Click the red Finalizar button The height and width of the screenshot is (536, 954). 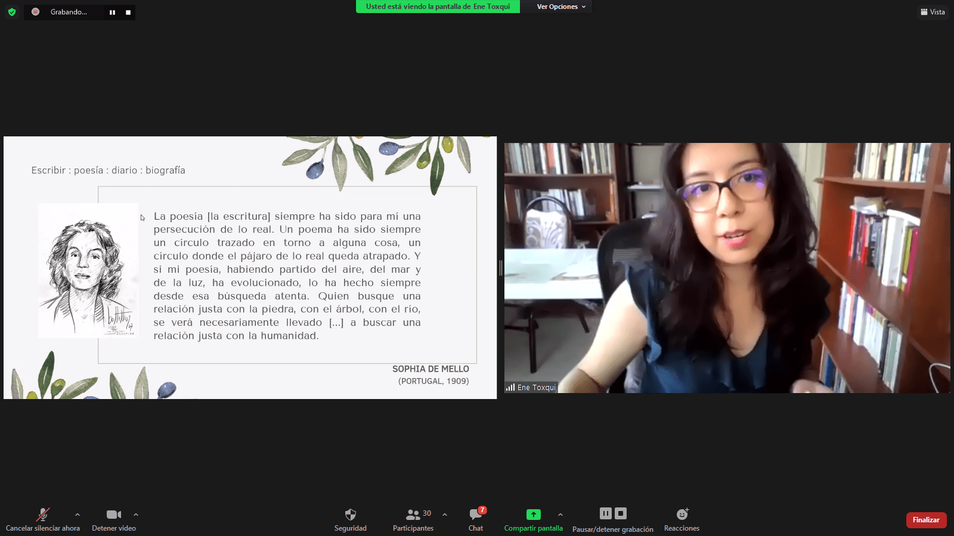[926, 520]
